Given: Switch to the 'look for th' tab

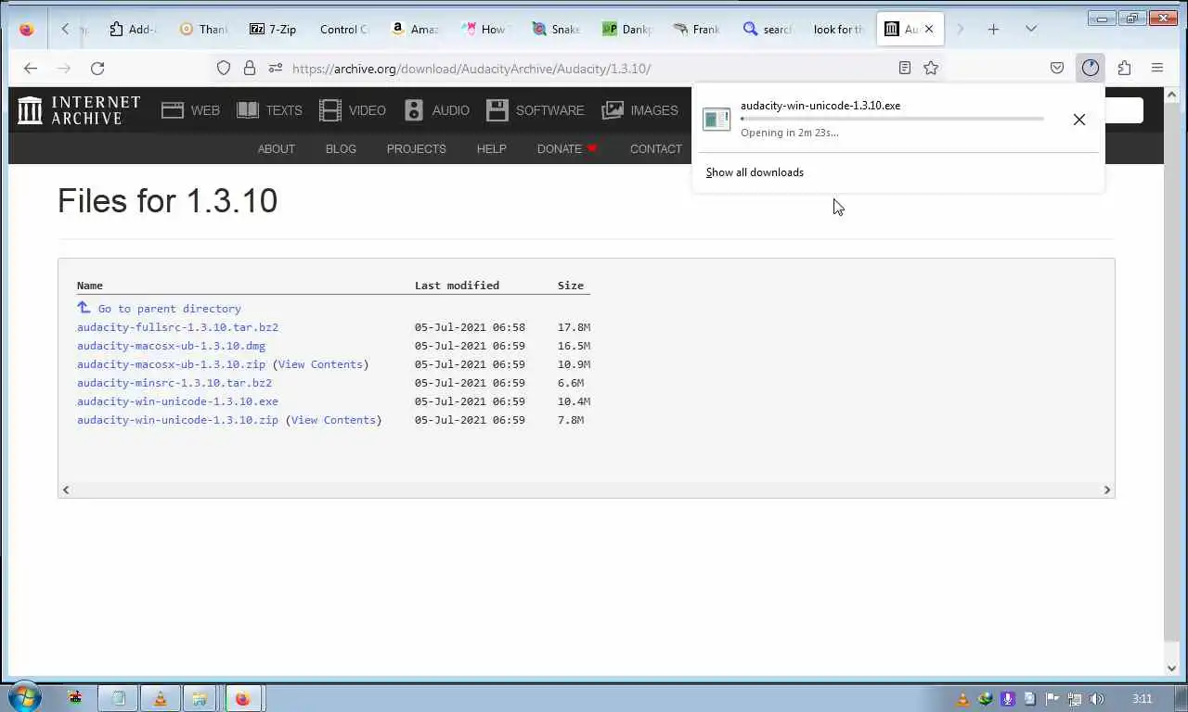Looking at the screenshot, I should click(837, 29).
